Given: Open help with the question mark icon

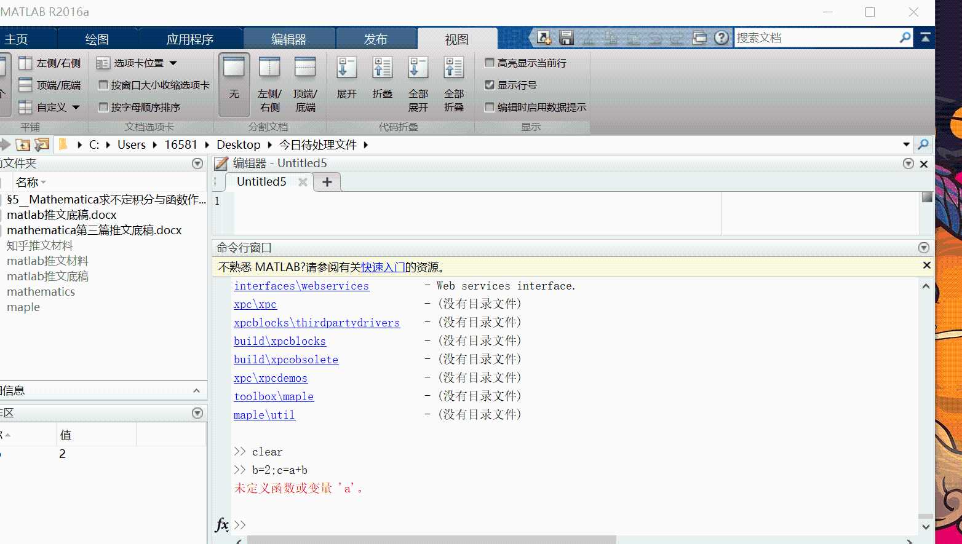Looking at the screenshot, I should tap(721, 38).
